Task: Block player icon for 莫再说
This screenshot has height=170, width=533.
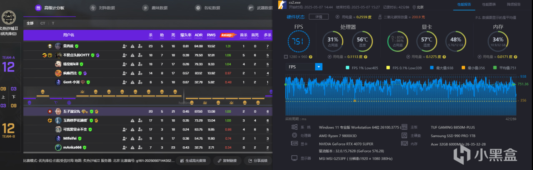Action: 140,46
